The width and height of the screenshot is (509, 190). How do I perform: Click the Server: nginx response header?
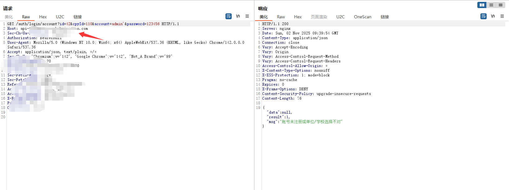pyautogui.click(x=276, y=29)
